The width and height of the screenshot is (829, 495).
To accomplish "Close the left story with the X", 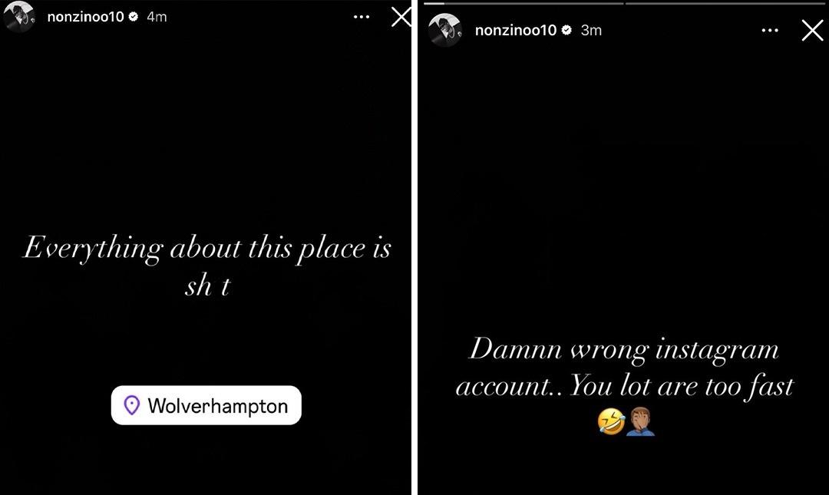I will pyautogui.click(x=401, y=17).
